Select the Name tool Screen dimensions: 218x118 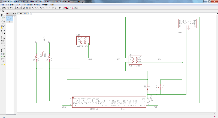pyautogui.click(x=2, y=38)
